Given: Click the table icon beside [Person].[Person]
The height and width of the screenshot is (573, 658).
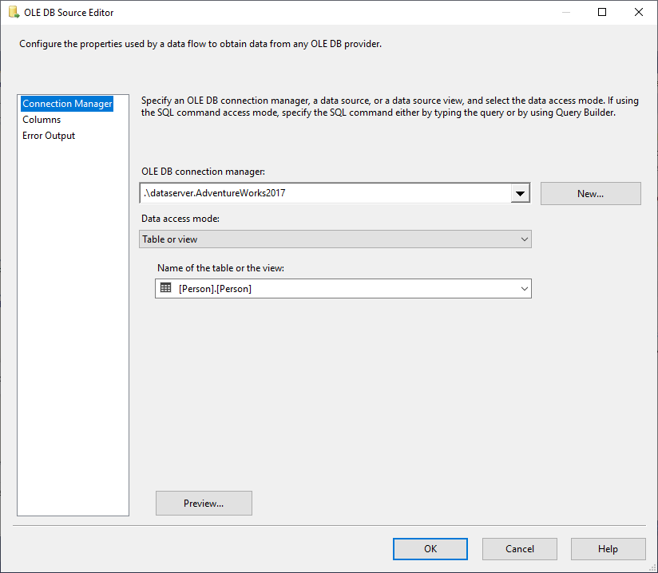Looking at the screenshot, I should click(166, 288).
